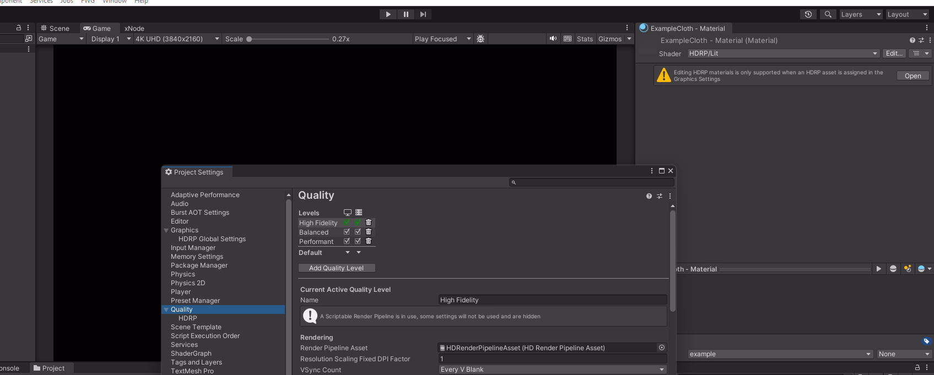Delete the Balanced quality level
The height and width of the screenshot is (375, 934).
point(369,232)
